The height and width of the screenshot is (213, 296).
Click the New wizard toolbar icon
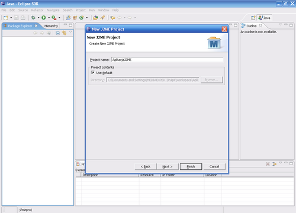(6, 18)
